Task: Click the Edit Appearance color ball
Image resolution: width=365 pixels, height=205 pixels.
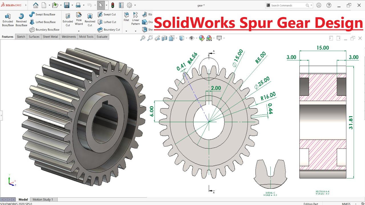Action: click(x=202, y=38)
